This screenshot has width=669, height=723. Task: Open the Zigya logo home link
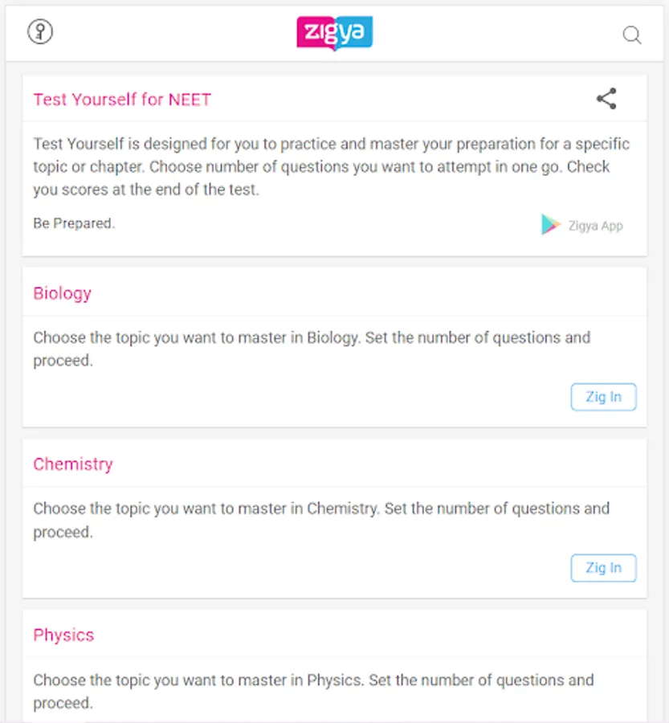tap(334, 34)
